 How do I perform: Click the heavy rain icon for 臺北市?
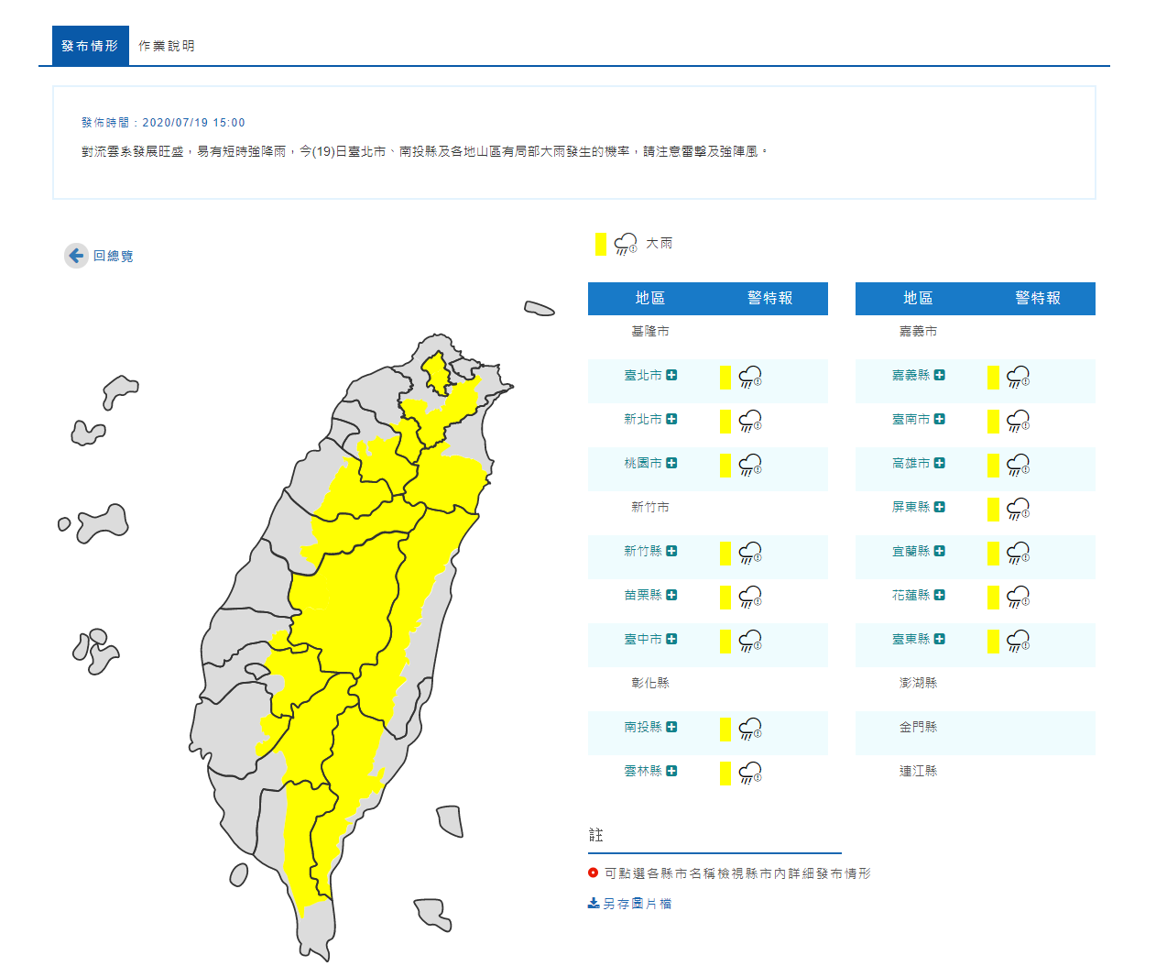750,377
